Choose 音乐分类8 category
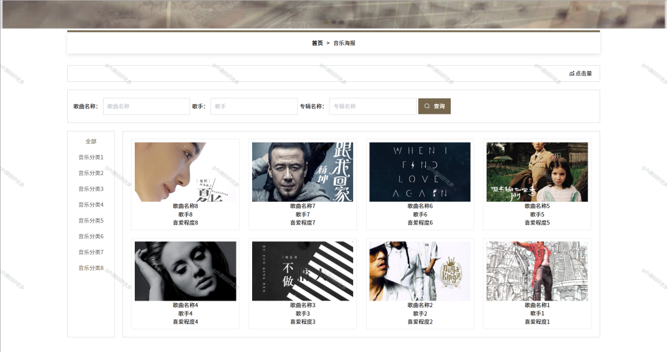This screenshot has height=352, width=667. tap(91, 268)
